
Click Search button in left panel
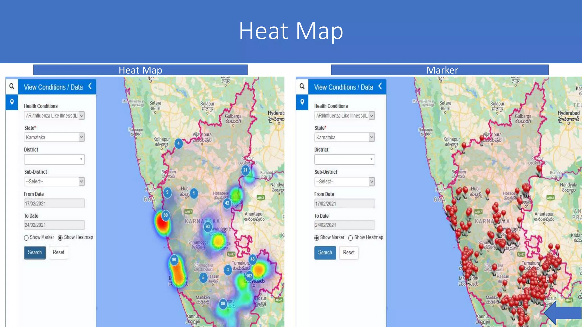click(35, 252)
